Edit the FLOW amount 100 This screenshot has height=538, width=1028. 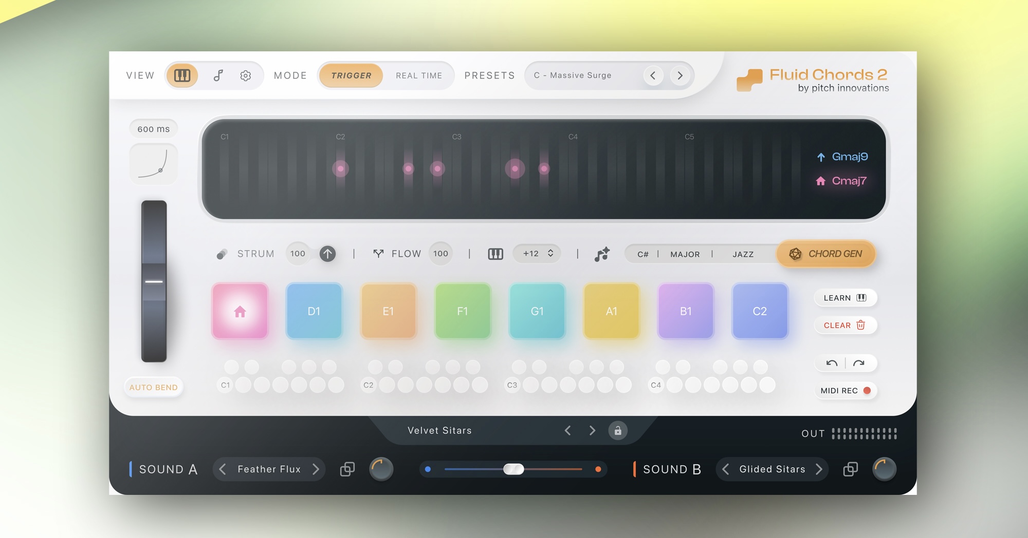[x=440, y=254]
